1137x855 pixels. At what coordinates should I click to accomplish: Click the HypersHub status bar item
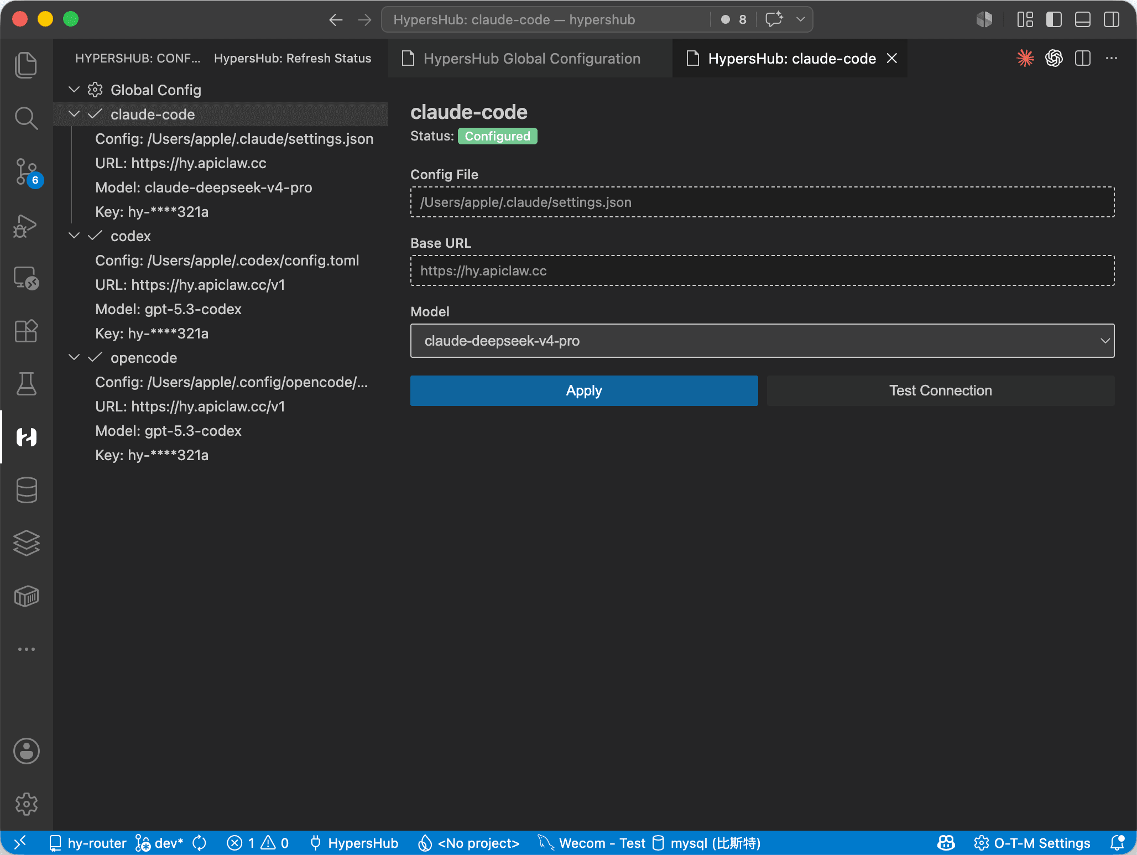click(x=354, y=843)
